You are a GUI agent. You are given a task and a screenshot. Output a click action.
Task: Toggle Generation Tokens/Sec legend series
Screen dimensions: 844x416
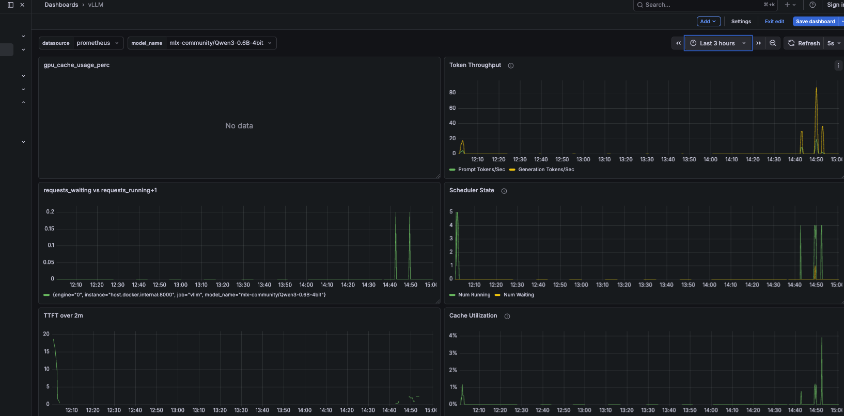546,170
